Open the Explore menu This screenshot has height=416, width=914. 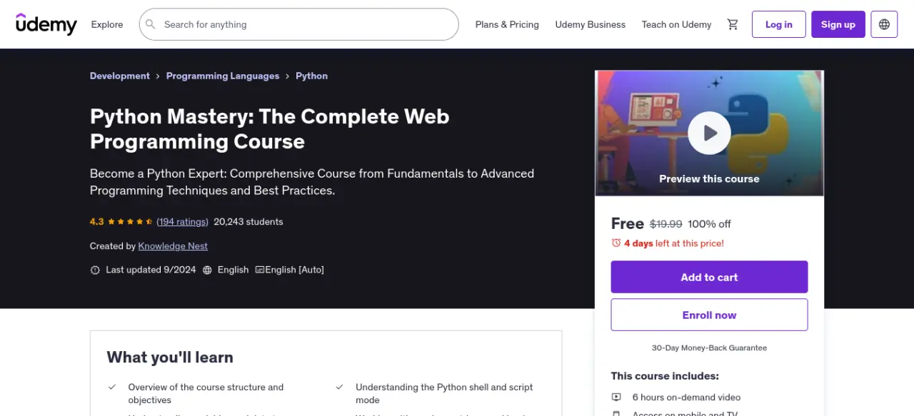107,24
